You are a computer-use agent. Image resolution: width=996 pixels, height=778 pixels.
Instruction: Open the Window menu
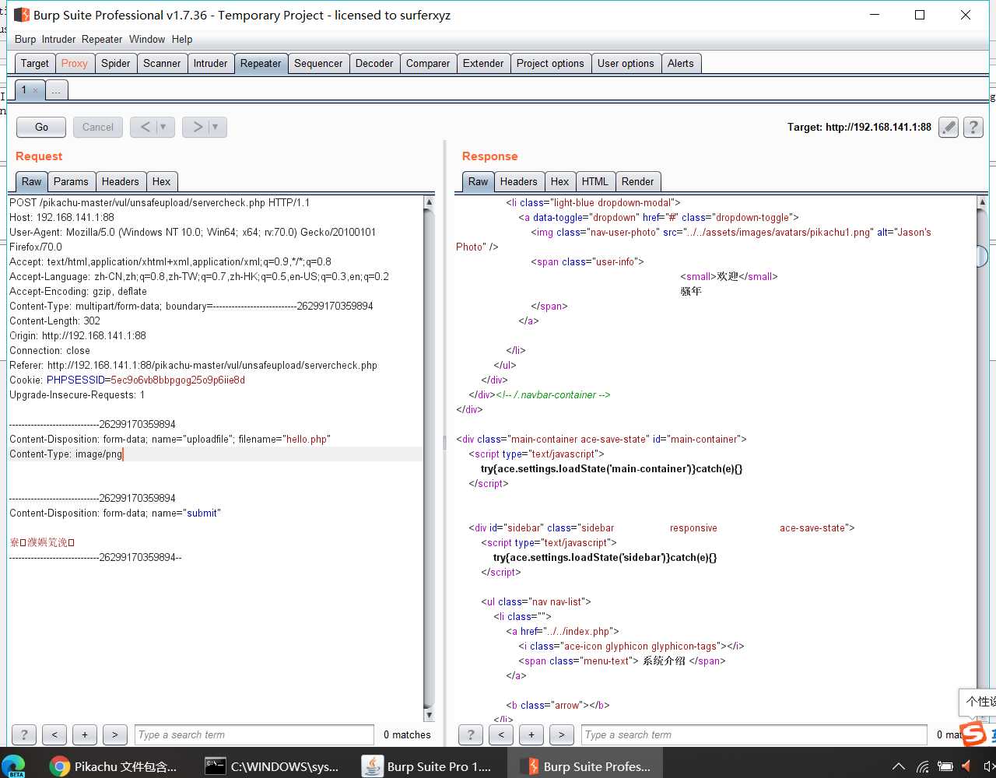click(147, 39)
